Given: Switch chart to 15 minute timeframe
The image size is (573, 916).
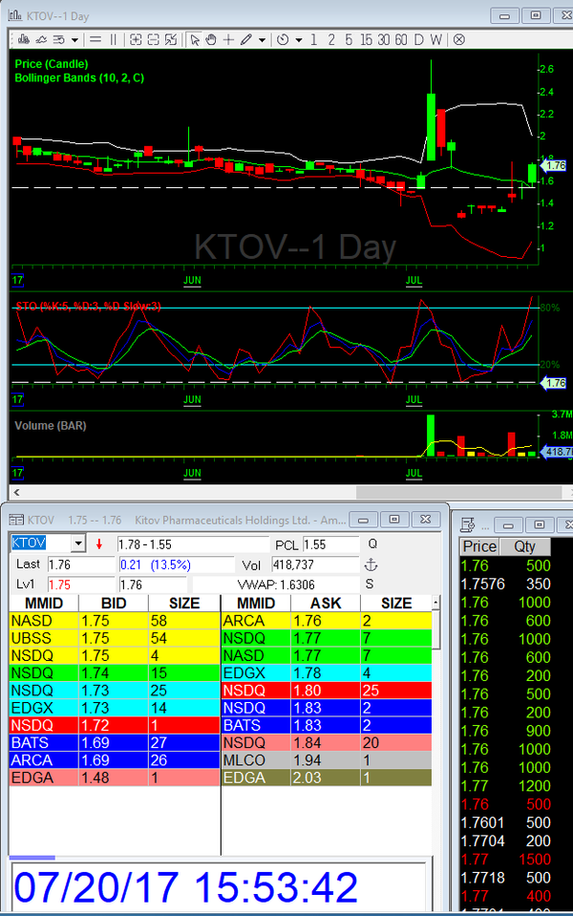Looking at the screenshot, I should click(367, 39).
